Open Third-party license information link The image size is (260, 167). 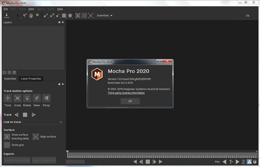[126, 93]
